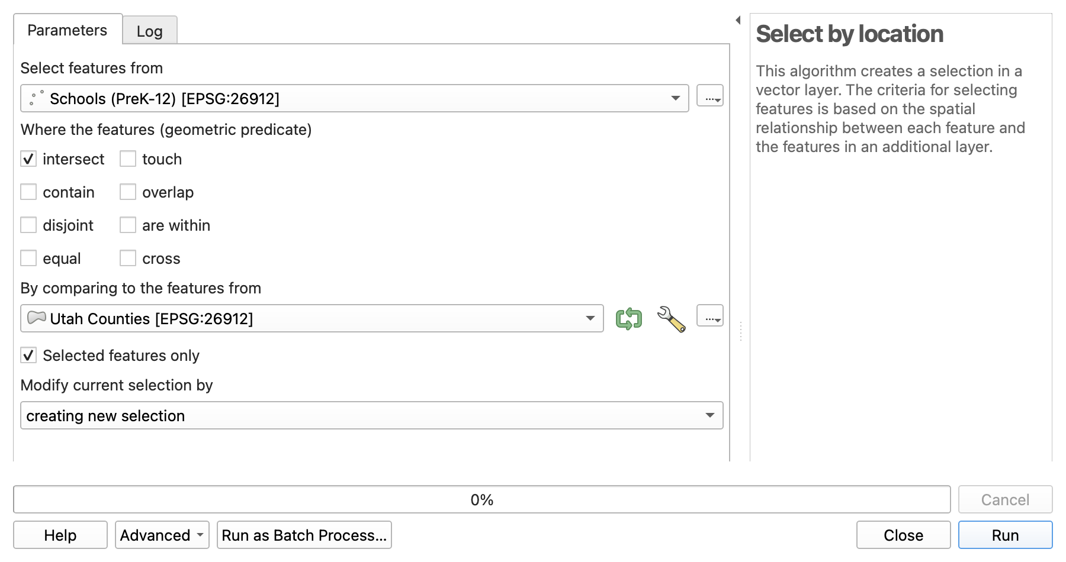This screenshot has height=562, width=1066.
Task: Check the contain predicate
Action: [x=28, y=192]
